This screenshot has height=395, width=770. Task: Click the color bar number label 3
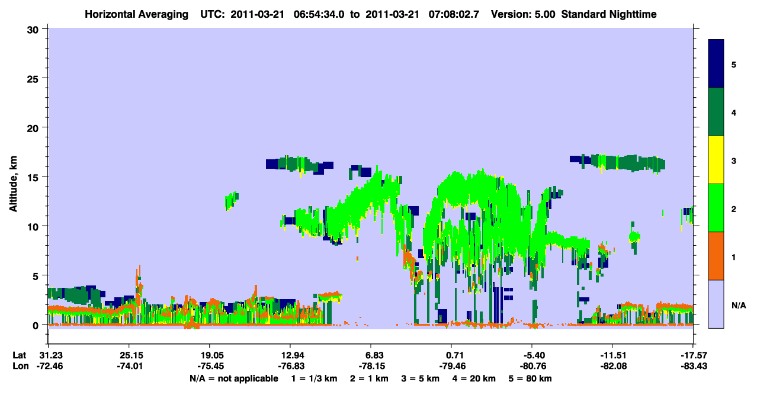coord(733,160)
